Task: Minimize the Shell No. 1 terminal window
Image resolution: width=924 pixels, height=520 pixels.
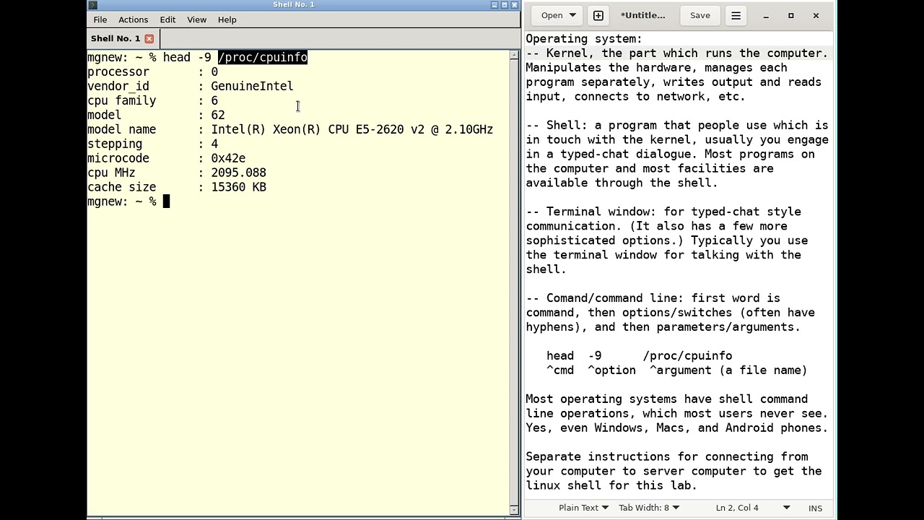Action: tap(494, 5)
